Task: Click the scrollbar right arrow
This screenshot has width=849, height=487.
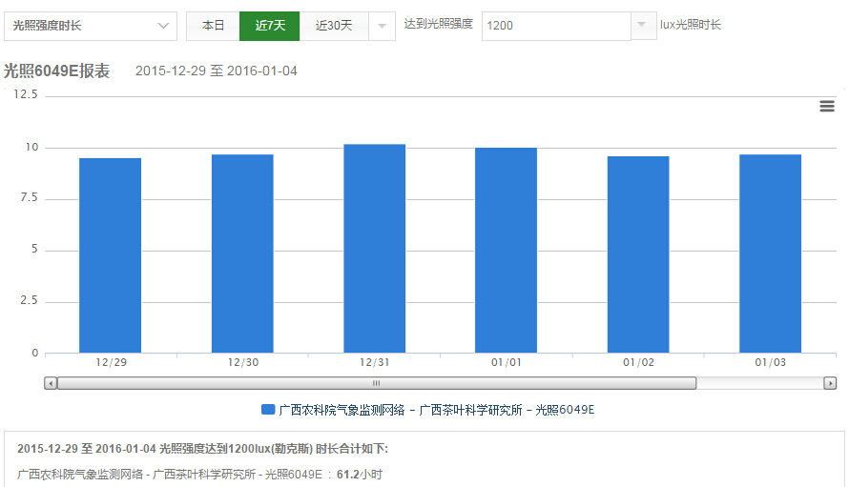Action: click(x=830, y=383)
